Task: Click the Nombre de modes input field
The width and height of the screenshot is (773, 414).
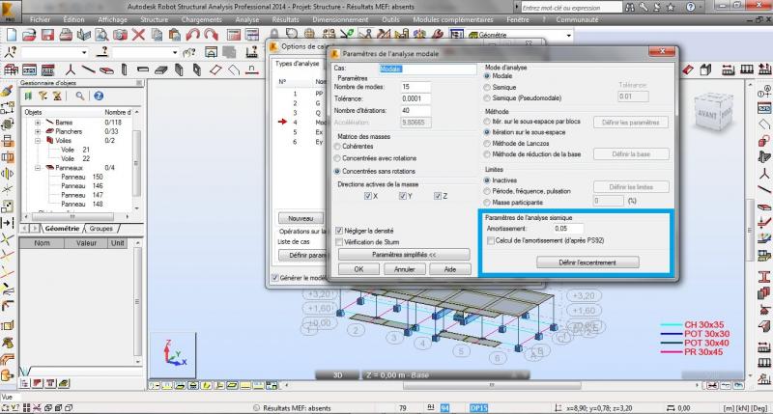Action: coord(415,87)
